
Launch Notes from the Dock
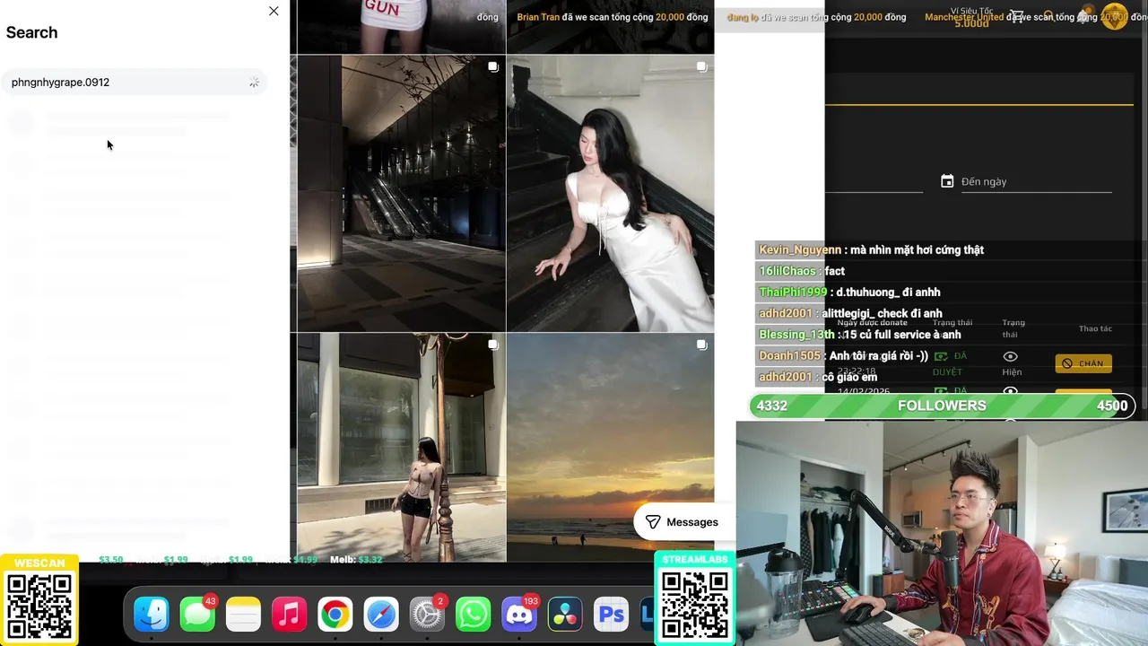[x=243, y=615]
